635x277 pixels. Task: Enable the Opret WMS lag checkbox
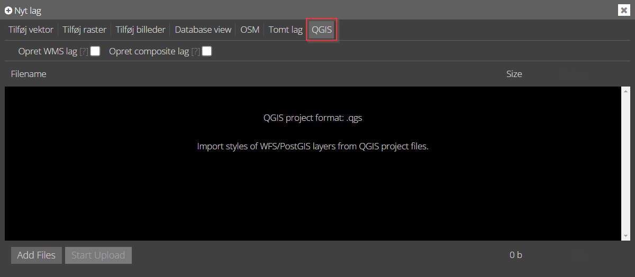coord(95,51)
